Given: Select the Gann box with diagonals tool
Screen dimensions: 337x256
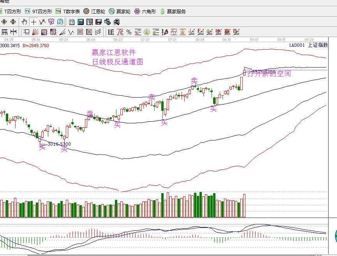Looking at the screenshot, I should [44, 32].
